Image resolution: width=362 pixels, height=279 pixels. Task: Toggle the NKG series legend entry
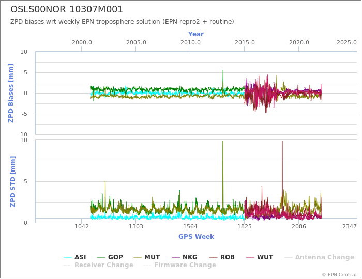[x=185, y=257]
